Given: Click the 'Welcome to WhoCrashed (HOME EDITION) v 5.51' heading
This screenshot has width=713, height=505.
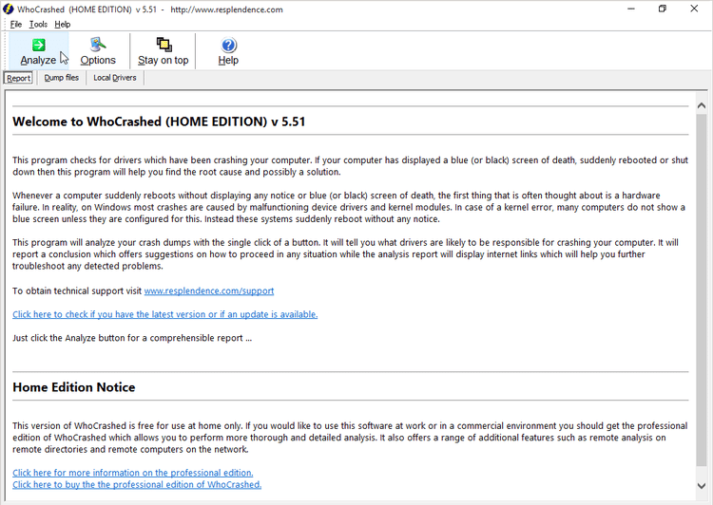Looking at the screenshot, I should (x=159, y=122).
